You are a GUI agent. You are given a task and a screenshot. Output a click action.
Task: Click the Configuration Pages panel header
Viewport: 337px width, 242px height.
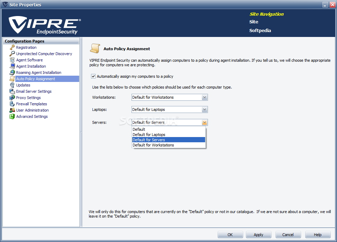click(41, 41)
